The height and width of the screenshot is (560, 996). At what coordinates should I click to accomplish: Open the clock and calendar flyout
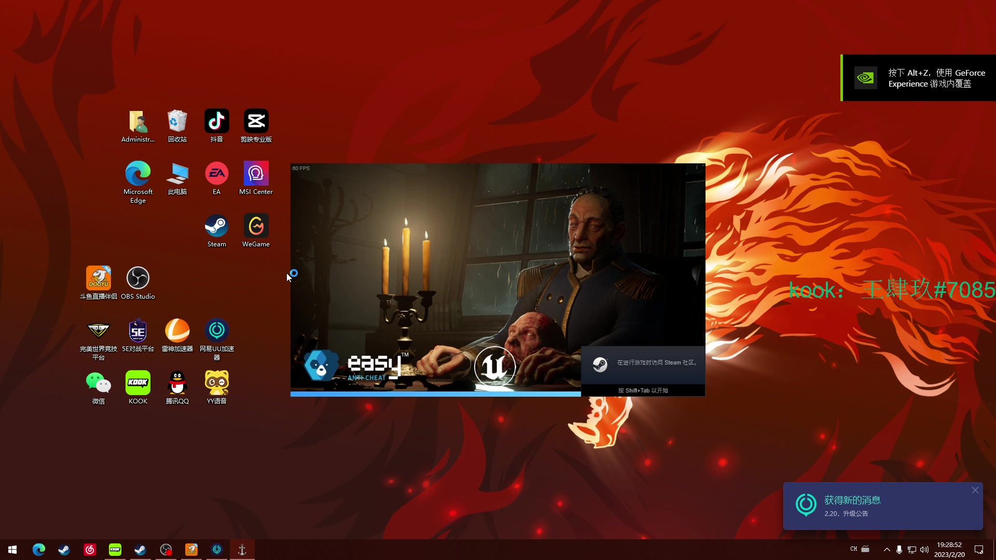click(949, 550)
